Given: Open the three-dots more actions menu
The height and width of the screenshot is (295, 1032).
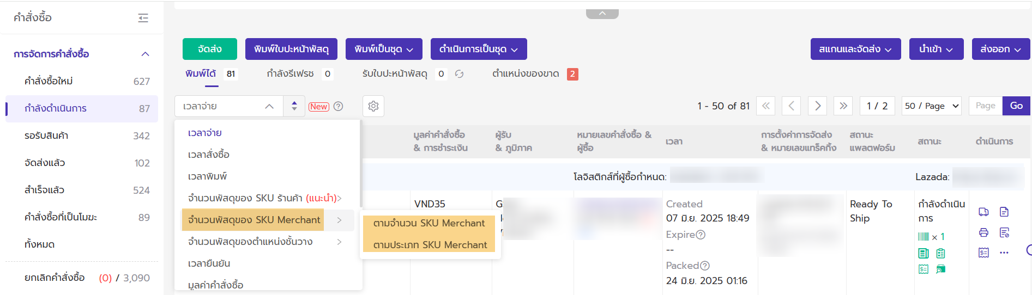Looking at the screenshot, I should coord(1004,253).
